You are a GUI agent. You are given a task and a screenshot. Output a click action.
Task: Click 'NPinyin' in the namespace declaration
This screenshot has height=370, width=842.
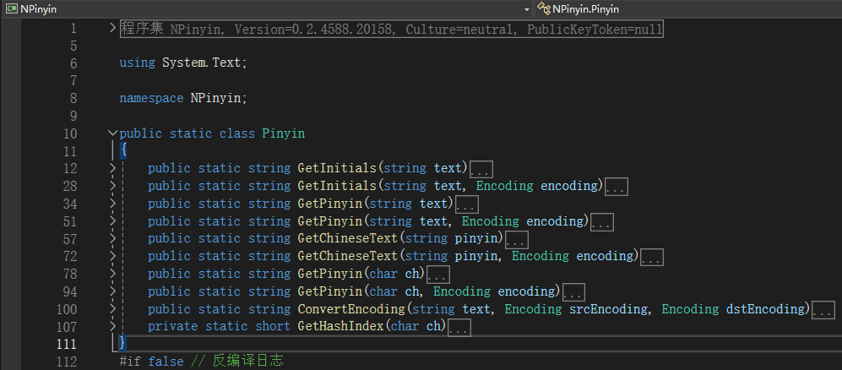click(x=216, y=98)
